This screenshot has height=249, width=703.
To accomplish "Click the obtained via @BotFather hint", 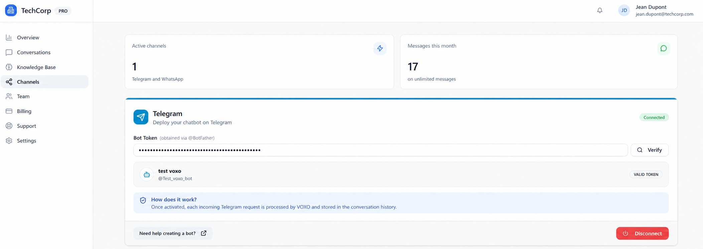I will [187, 138].
